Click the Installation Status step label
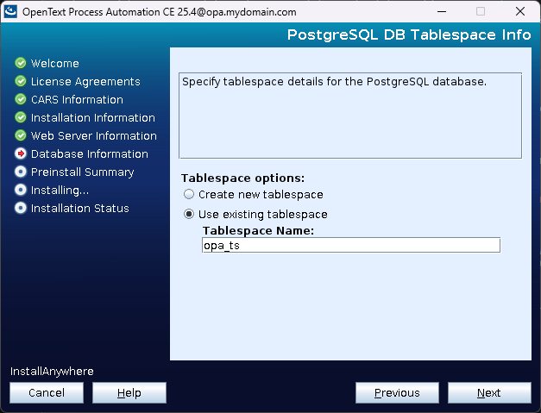This screenshot has width=541, height=413. pos(80,208)
